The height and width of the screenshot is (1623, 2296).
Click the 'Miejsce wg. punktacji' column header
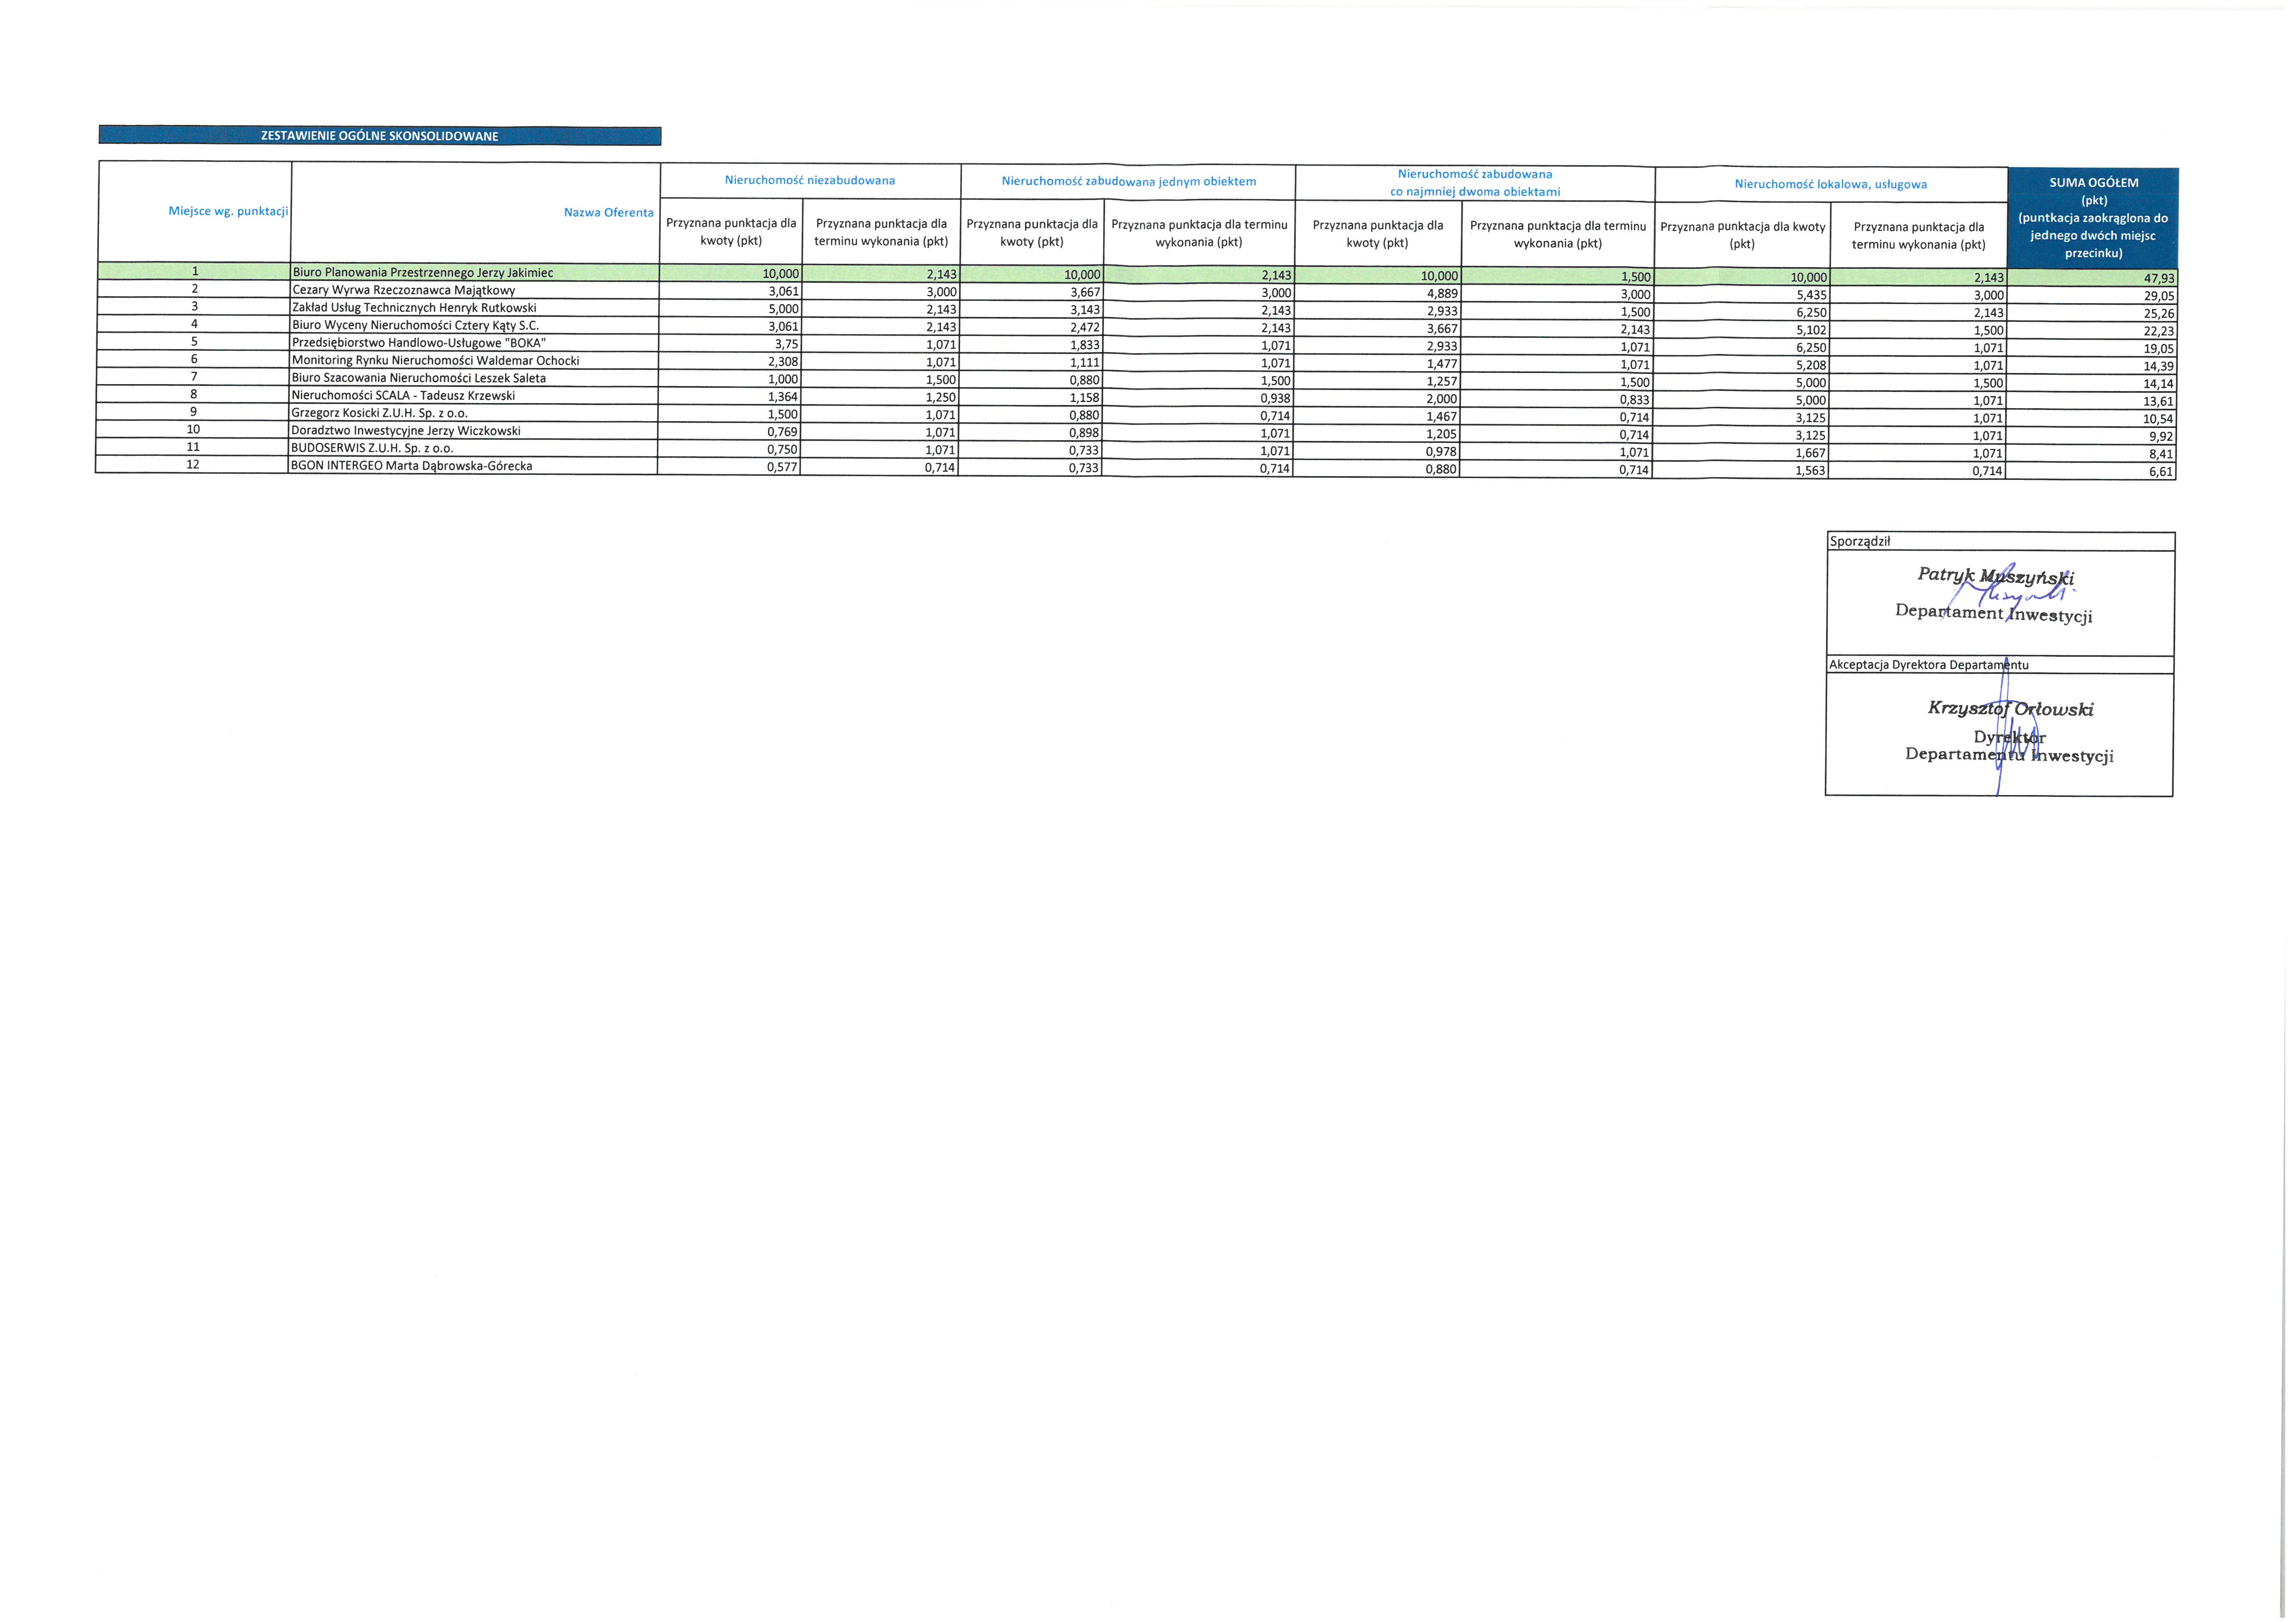click(228, 211)
